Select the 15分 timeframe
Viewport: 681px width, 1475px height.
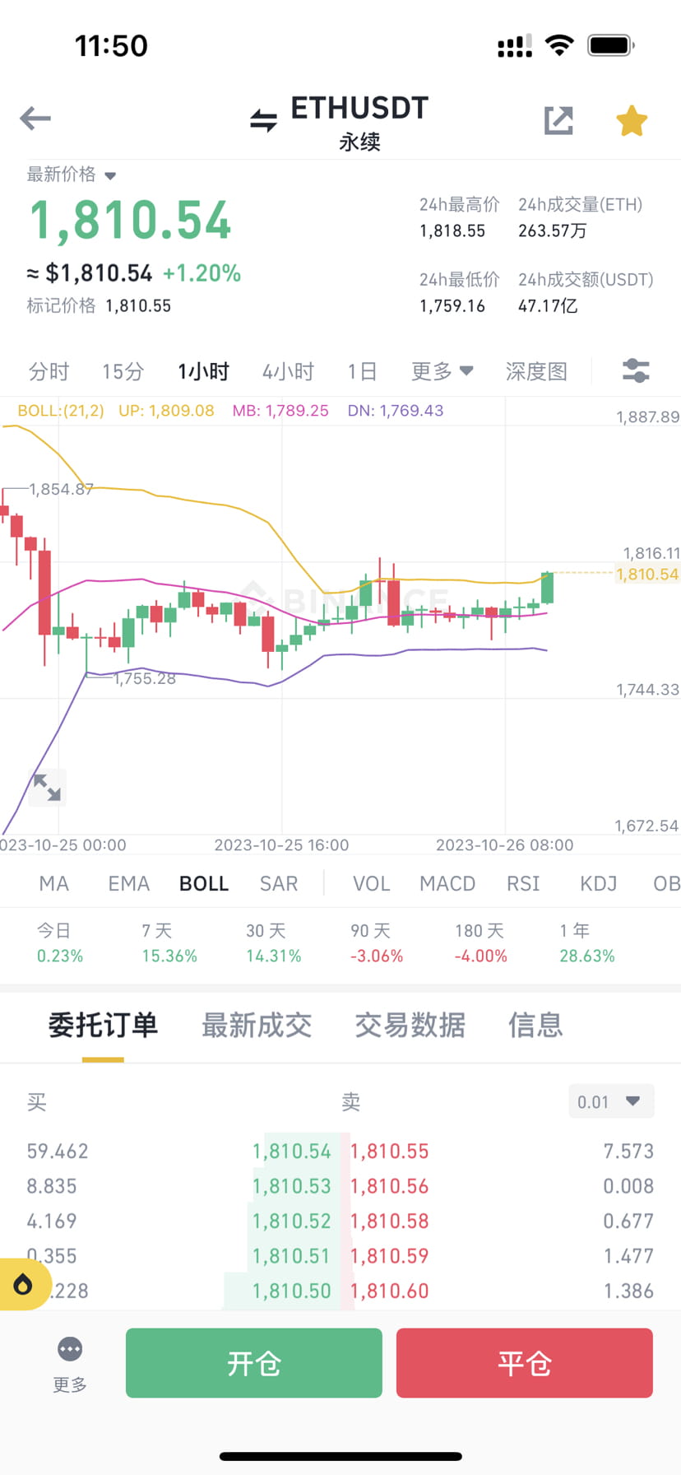pyautogui.click(x=123, y=371)
